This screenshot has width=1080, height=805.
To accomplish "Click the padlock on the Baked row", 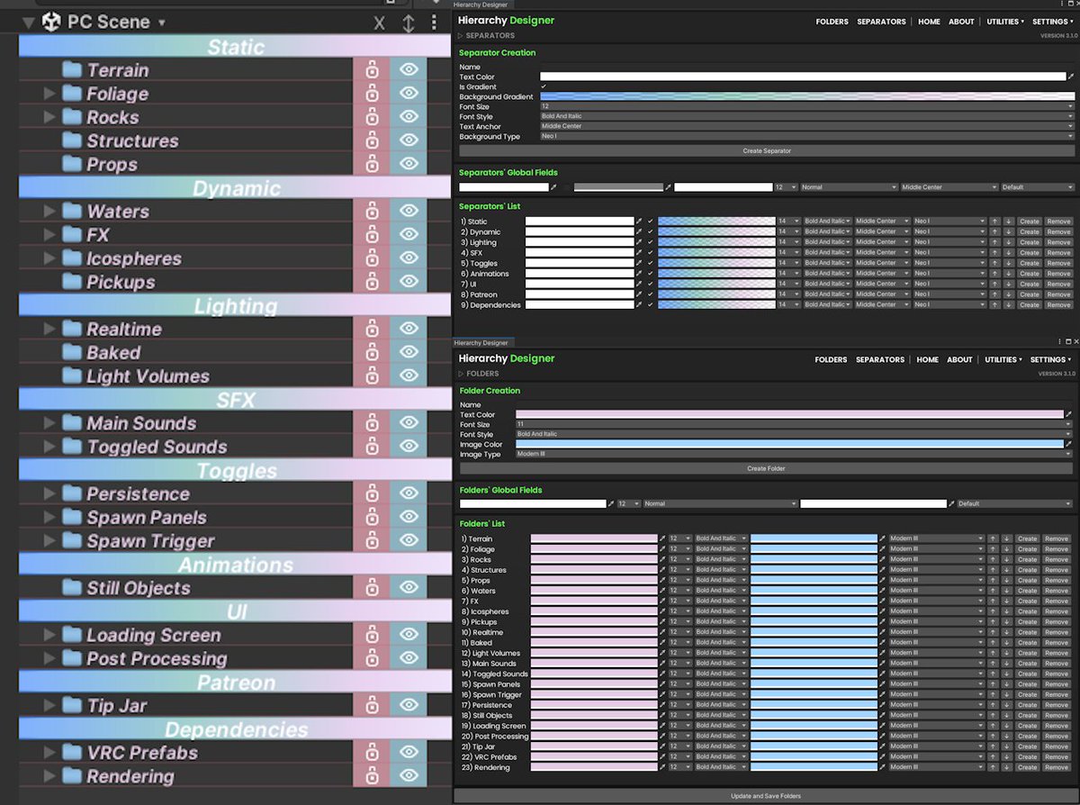I will coord(371,352).
